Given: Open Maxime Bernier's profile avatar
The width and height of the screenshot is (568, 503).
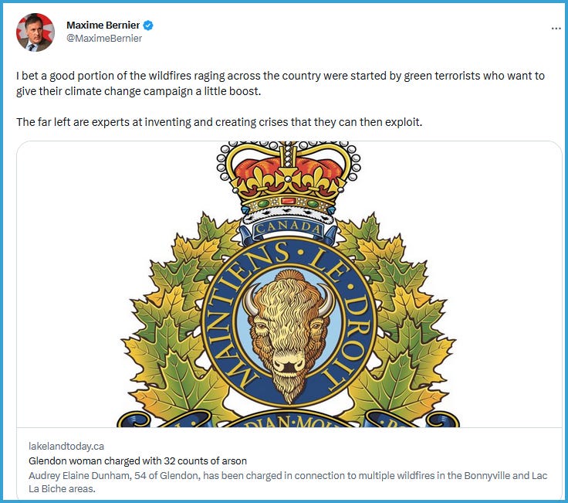Looking at the screenshot, I should [x=35, y=32].
